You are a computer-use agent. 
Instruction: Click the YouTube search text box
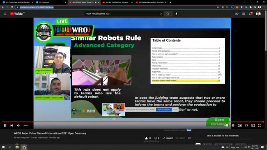point(122,14)
